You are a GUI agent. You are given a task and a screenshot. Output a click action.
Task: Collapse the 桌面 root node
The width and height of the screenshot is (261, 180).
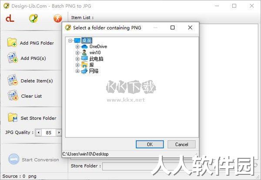[x=70, y=41]
